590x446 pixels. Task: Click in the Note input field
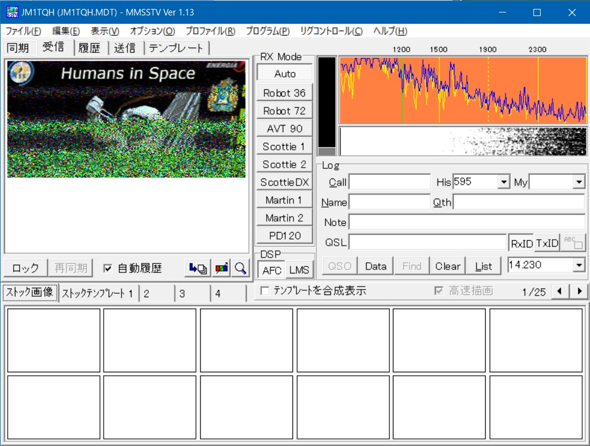(467, 222)
